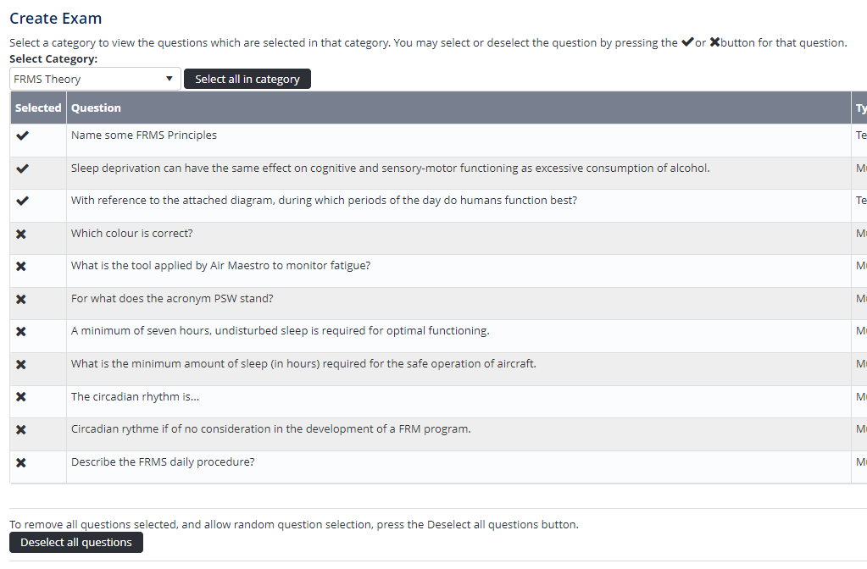Click the 'Which colour is correct?' question text
This screenshot has width=867, height=569.
tap(131, 234)
